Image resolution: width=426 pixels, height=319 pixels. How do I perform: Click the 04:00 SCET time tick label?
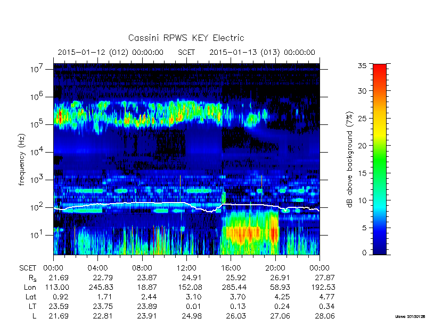tap(97, 268)
